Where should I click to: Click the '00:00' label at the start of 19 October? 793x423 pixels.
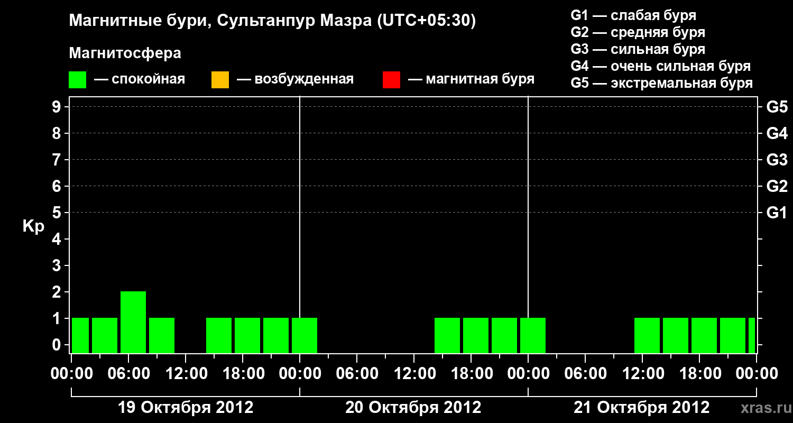[x=72, y=374]
